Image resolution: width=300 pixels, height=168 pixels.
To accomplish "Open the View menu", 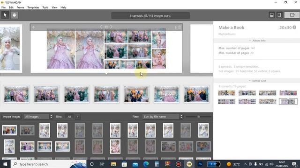I will coord(54,7).
